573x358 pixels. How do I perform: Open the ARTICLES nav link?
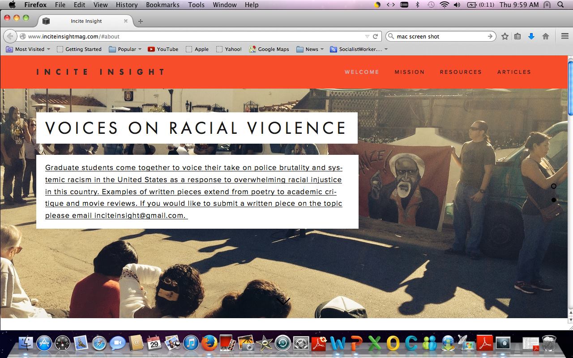pos(514,72)
